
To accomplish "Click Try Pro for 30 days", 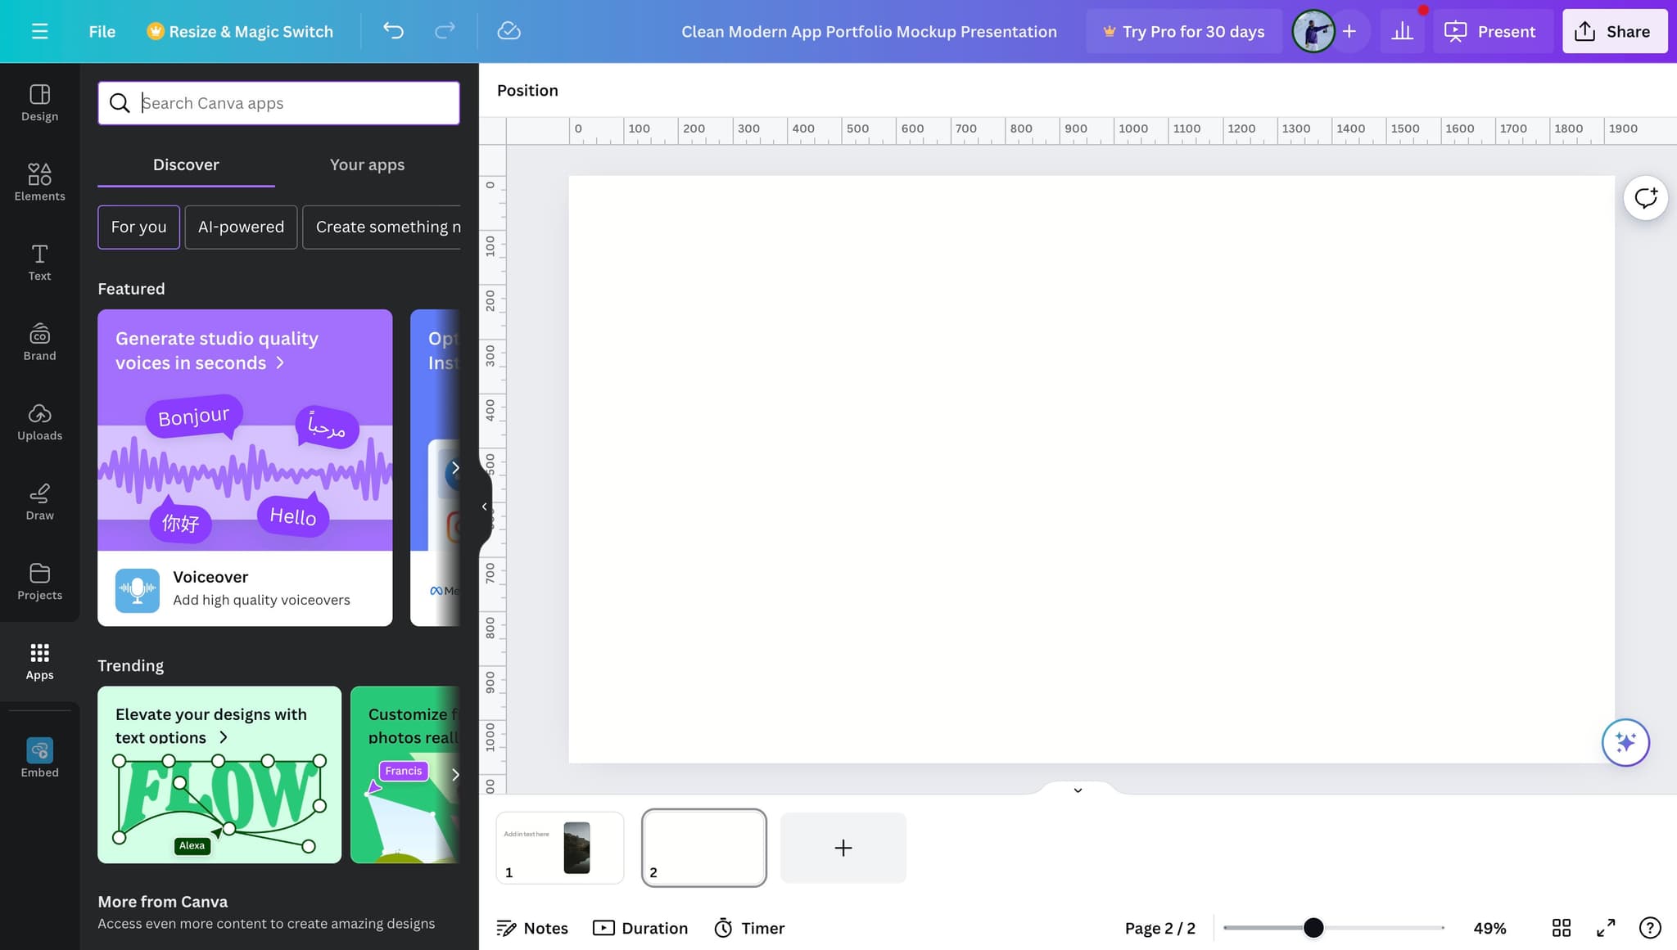I will [x=1183, y=31].
